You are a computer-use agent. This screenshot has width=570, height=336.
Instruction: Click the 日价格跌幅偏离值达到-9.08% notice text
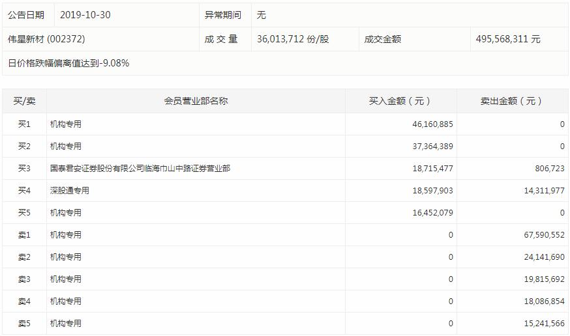click(x=68, y=63)
